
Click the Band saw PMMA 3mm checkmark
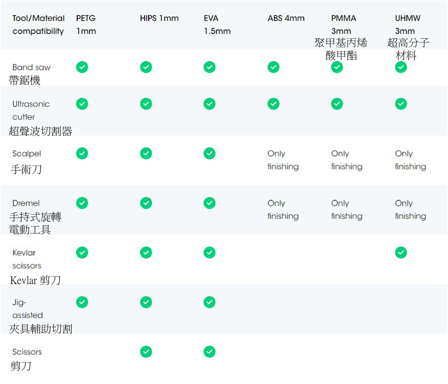(x=337, y=67)
